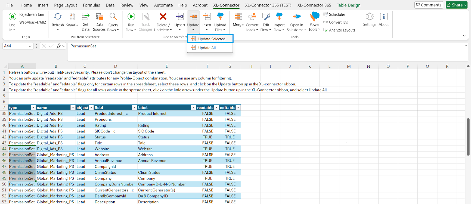Click the Get Data icon
This screenshot has height=204, width=471.
point(85,16)
